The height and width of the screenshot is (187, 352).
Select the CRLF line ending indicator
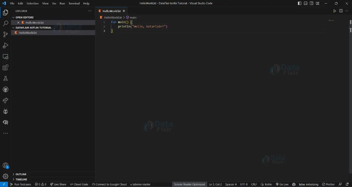(x=254, y=184)
